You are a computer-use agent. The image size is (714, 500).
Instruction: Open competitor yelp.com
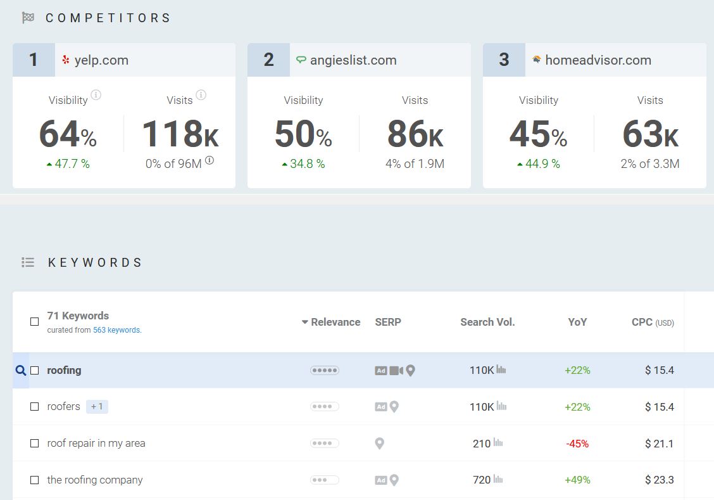coord(101,60)
